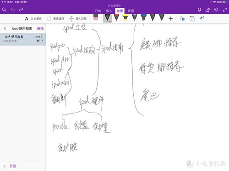Share the notebook page

(x=207, y=10)
